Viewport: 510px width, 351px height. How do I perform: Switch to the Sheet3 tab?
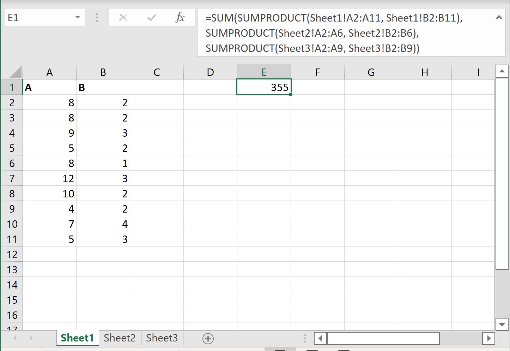pyautogui.click(x=162, y=338)
